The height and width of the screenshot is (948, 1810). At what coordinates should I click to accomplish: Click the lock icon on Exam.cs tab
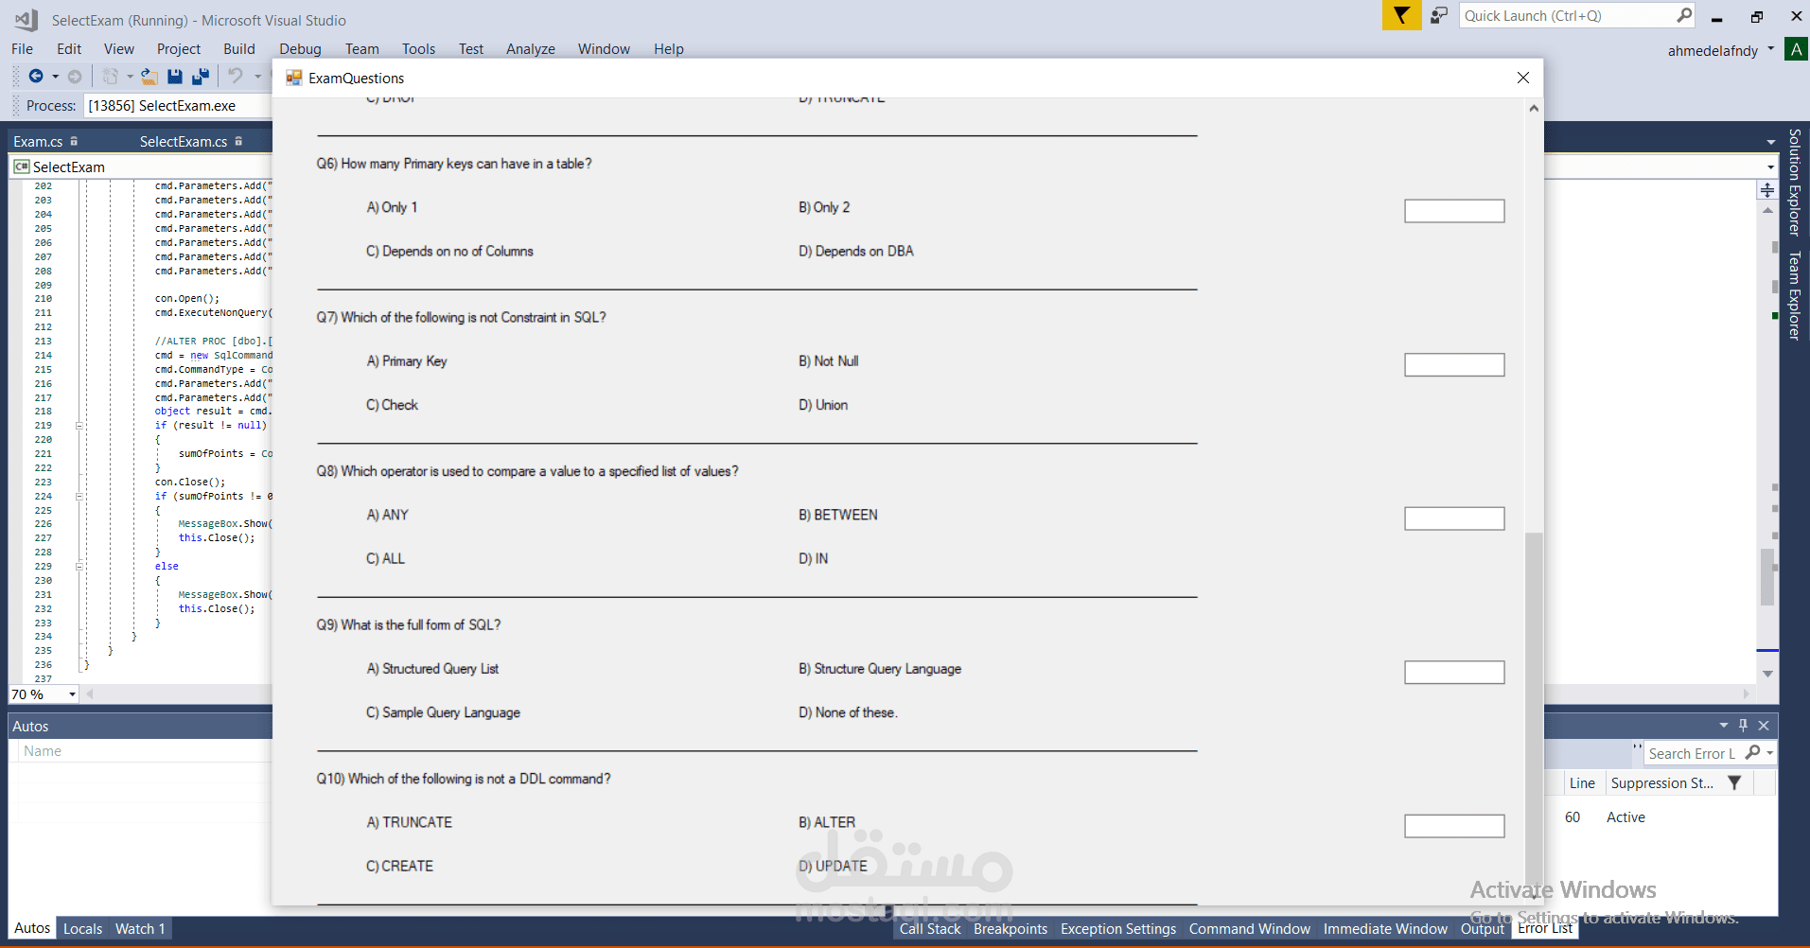[x=74, y=141]
